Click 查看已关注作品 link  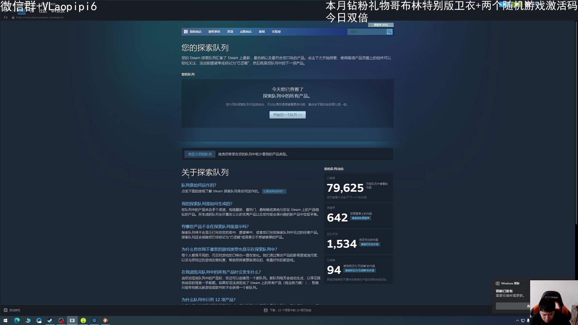tap(370, 244)
